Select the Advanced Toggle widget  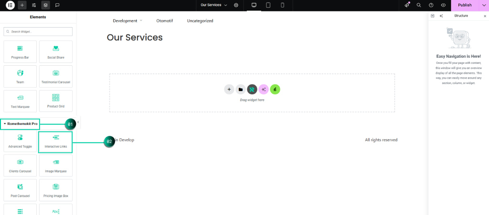coord(20,141)
